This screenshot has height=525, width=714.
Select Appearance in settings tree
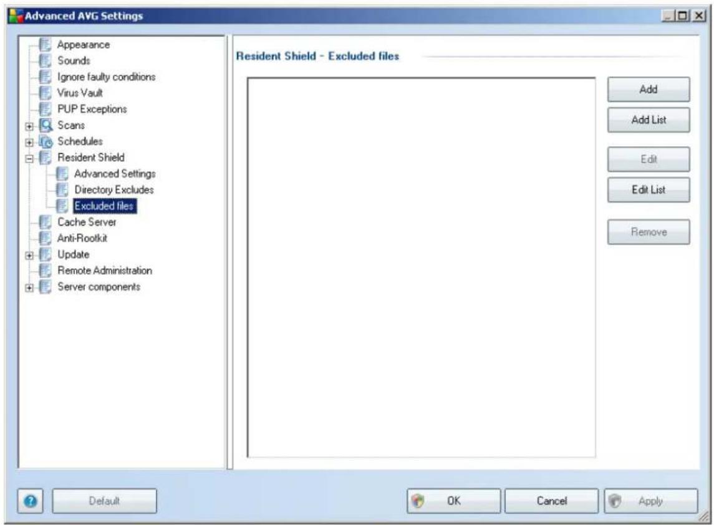coord(84,45)
